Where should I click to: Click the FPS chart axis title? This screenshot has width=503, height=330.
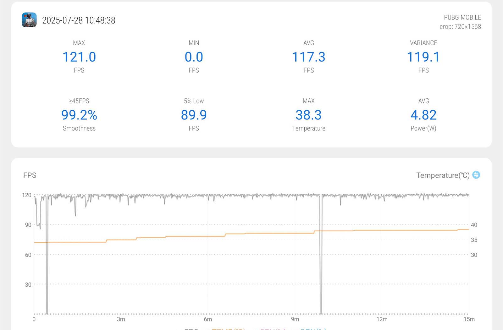30,175
